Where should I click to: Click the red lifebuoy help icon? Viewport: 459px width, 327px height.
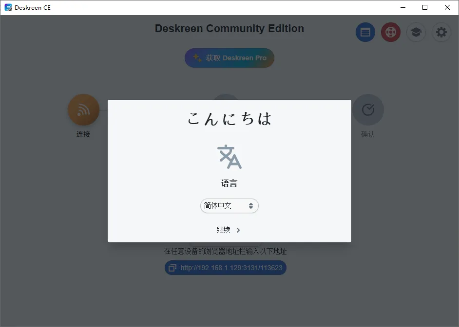(391, 32)
